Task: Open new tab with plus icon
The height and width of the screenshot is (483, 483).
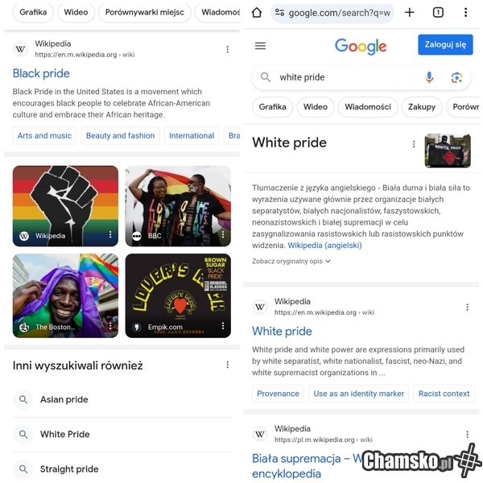Action: coord(410,13)
